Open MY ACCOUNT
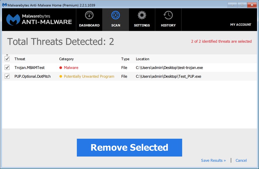The image size is (259, 169). pos(241,24)
